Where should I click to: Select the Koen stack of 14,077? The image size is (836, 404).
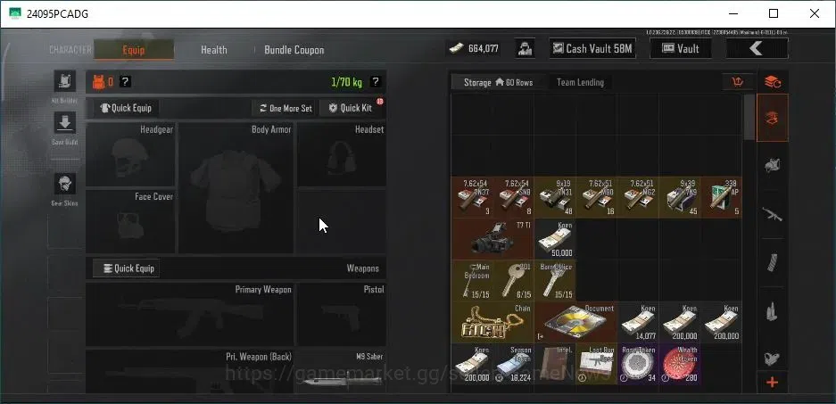(x=638, y=323)
